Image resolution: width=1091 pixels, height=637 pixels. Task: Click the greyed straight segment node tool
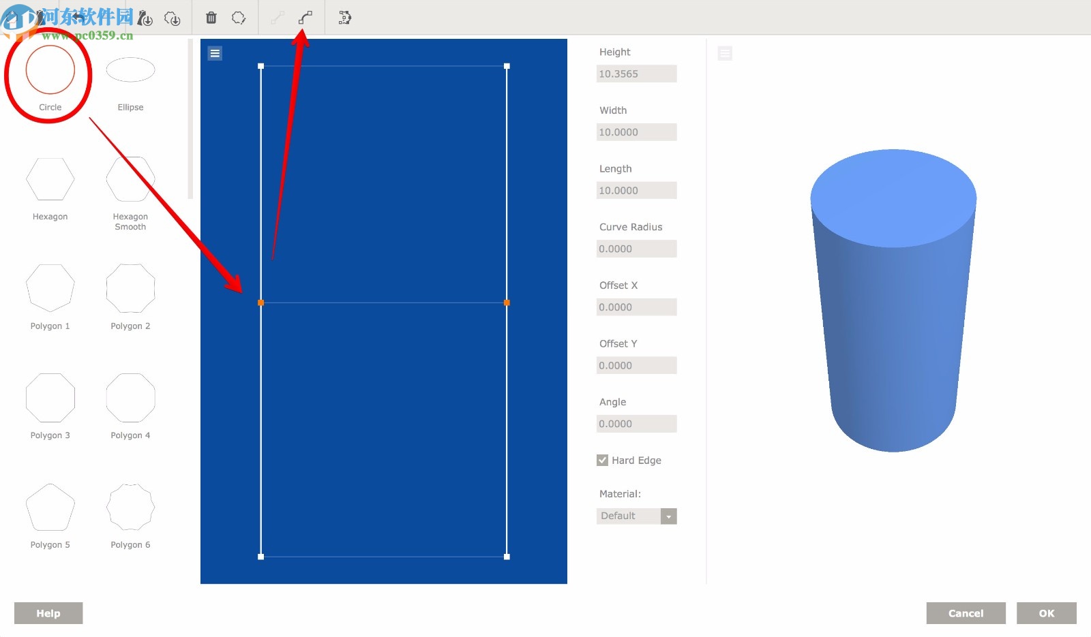[277, 18]
